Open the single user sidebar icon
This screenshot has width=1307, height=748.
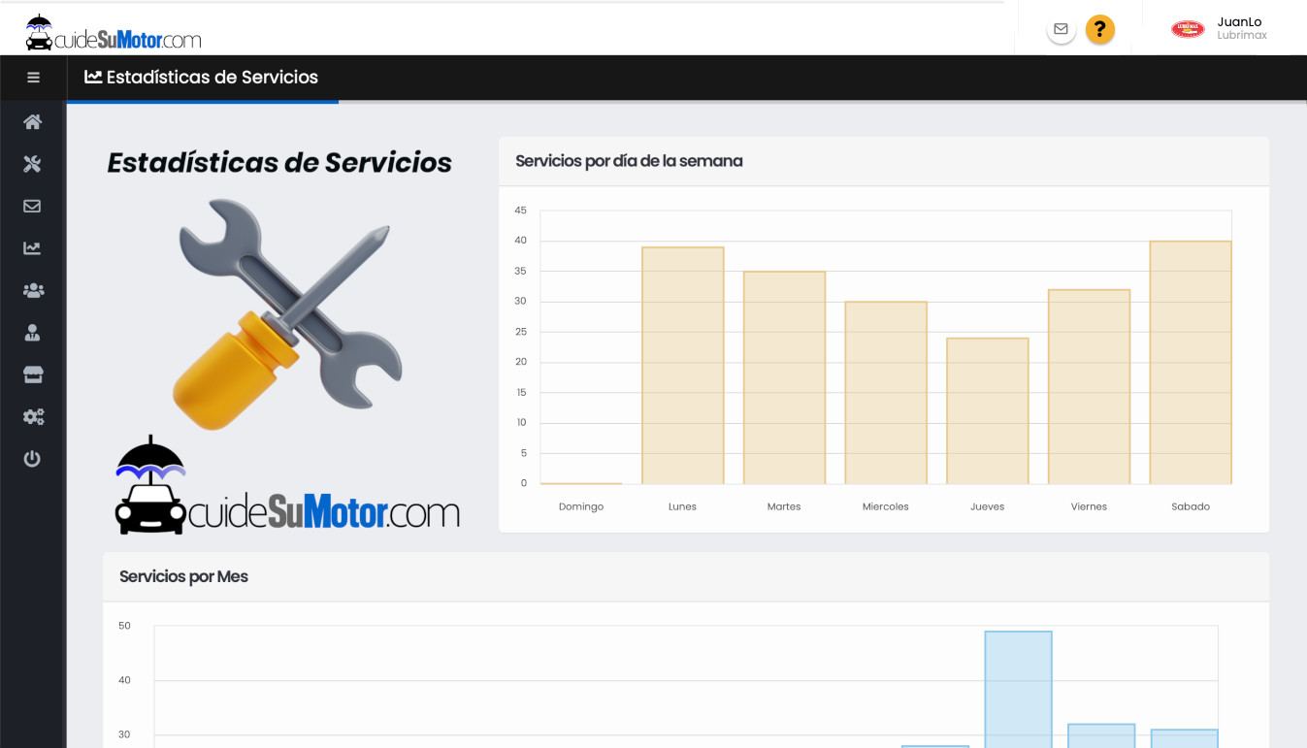(33, 333)
